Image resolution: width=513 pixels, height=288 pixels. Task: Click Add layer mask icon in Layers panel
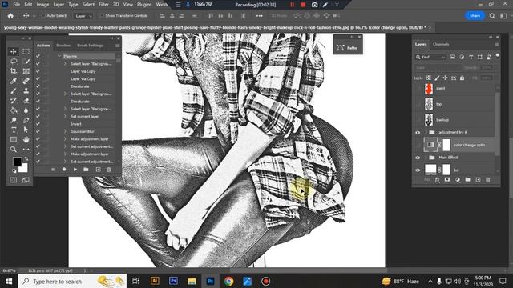(447, 180)
